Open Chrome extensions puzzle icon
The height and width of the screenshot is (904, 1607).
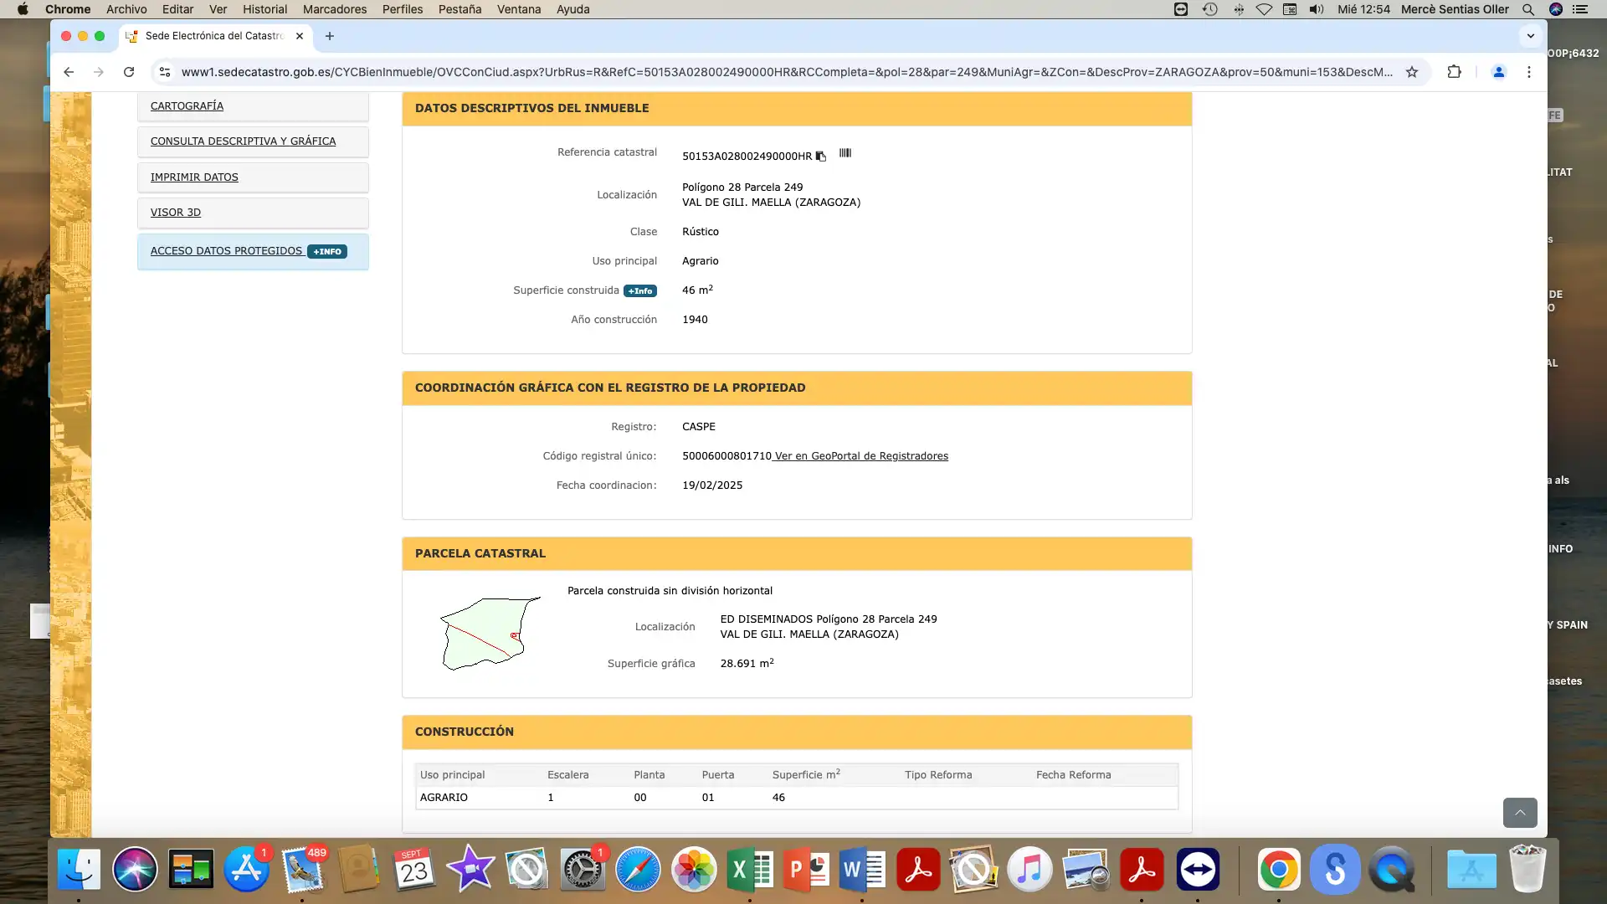pos(1454,72)
